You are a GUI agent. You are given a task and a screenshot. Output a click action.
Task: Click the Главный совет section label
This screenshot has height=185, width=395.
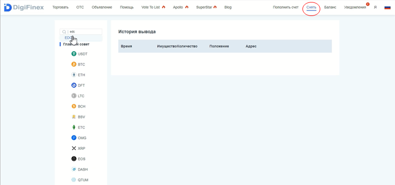pyautogui.click(x=76, y=44)
